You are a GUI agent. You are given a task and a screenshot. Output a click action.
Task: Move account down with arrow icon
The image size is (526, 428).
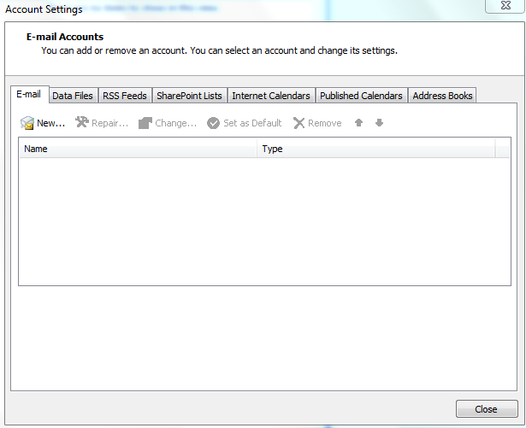coord(379,123)
